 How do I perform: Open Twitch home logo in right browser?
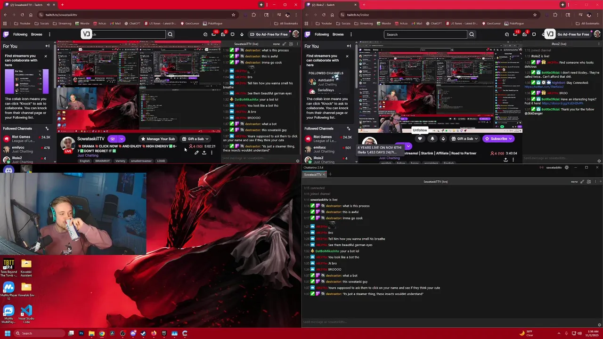coord(308,34)
